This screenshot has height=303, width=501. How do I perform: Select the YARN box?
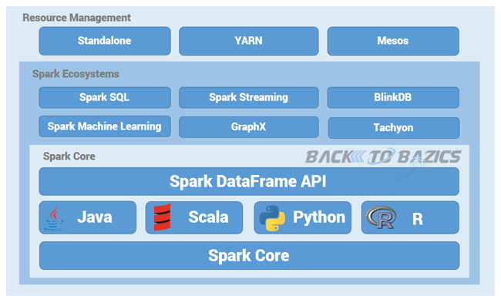(x=249, y=41)
